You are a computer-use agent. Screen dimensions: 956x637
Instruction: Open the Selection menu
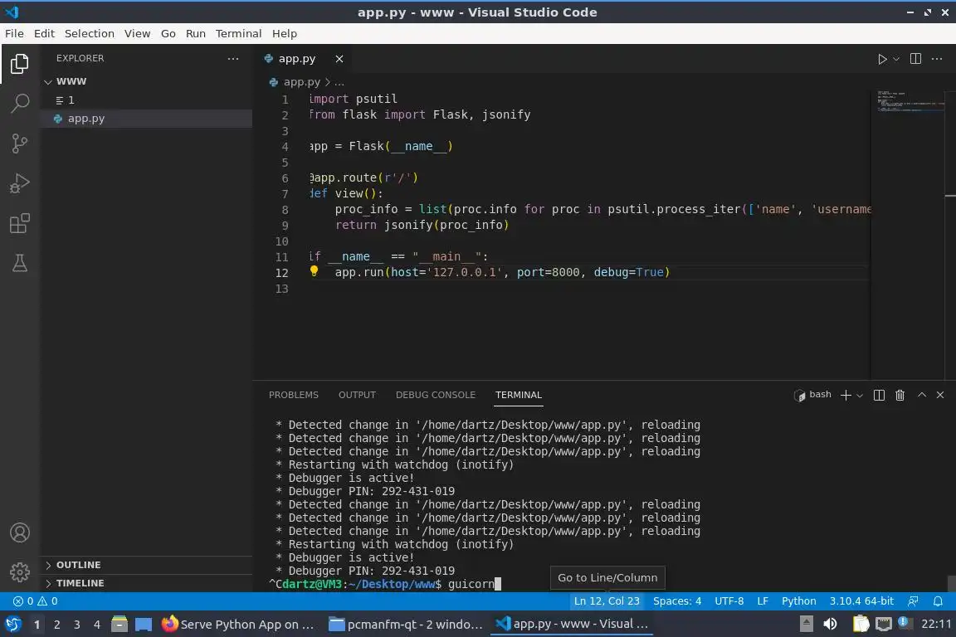[x=89, y=33]
